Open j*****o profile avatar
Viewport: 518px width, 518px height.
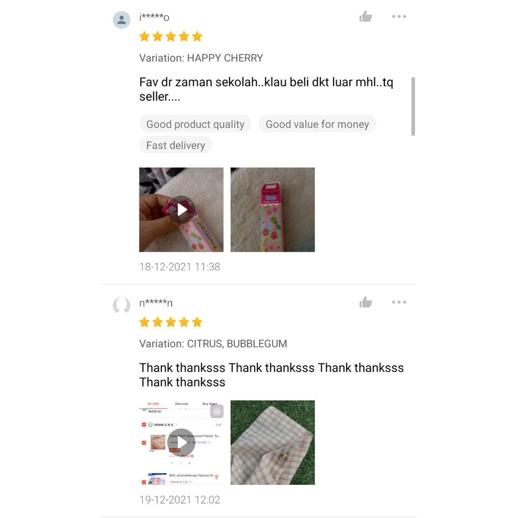point(122,20)
